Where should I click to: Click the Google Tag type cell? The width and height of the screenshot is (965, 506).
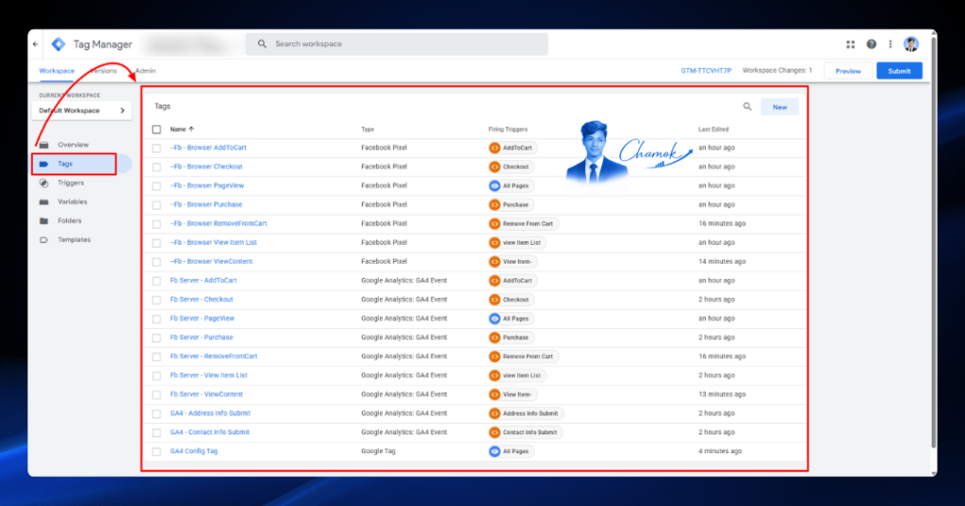pos(378,451)
